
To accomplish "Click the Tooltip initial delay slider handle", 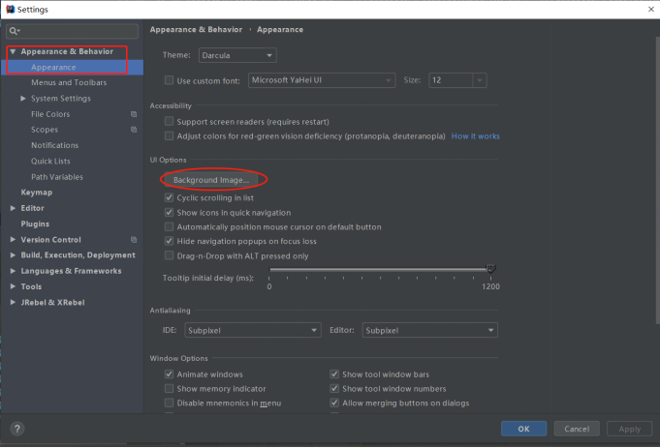I will coord(490,268).
